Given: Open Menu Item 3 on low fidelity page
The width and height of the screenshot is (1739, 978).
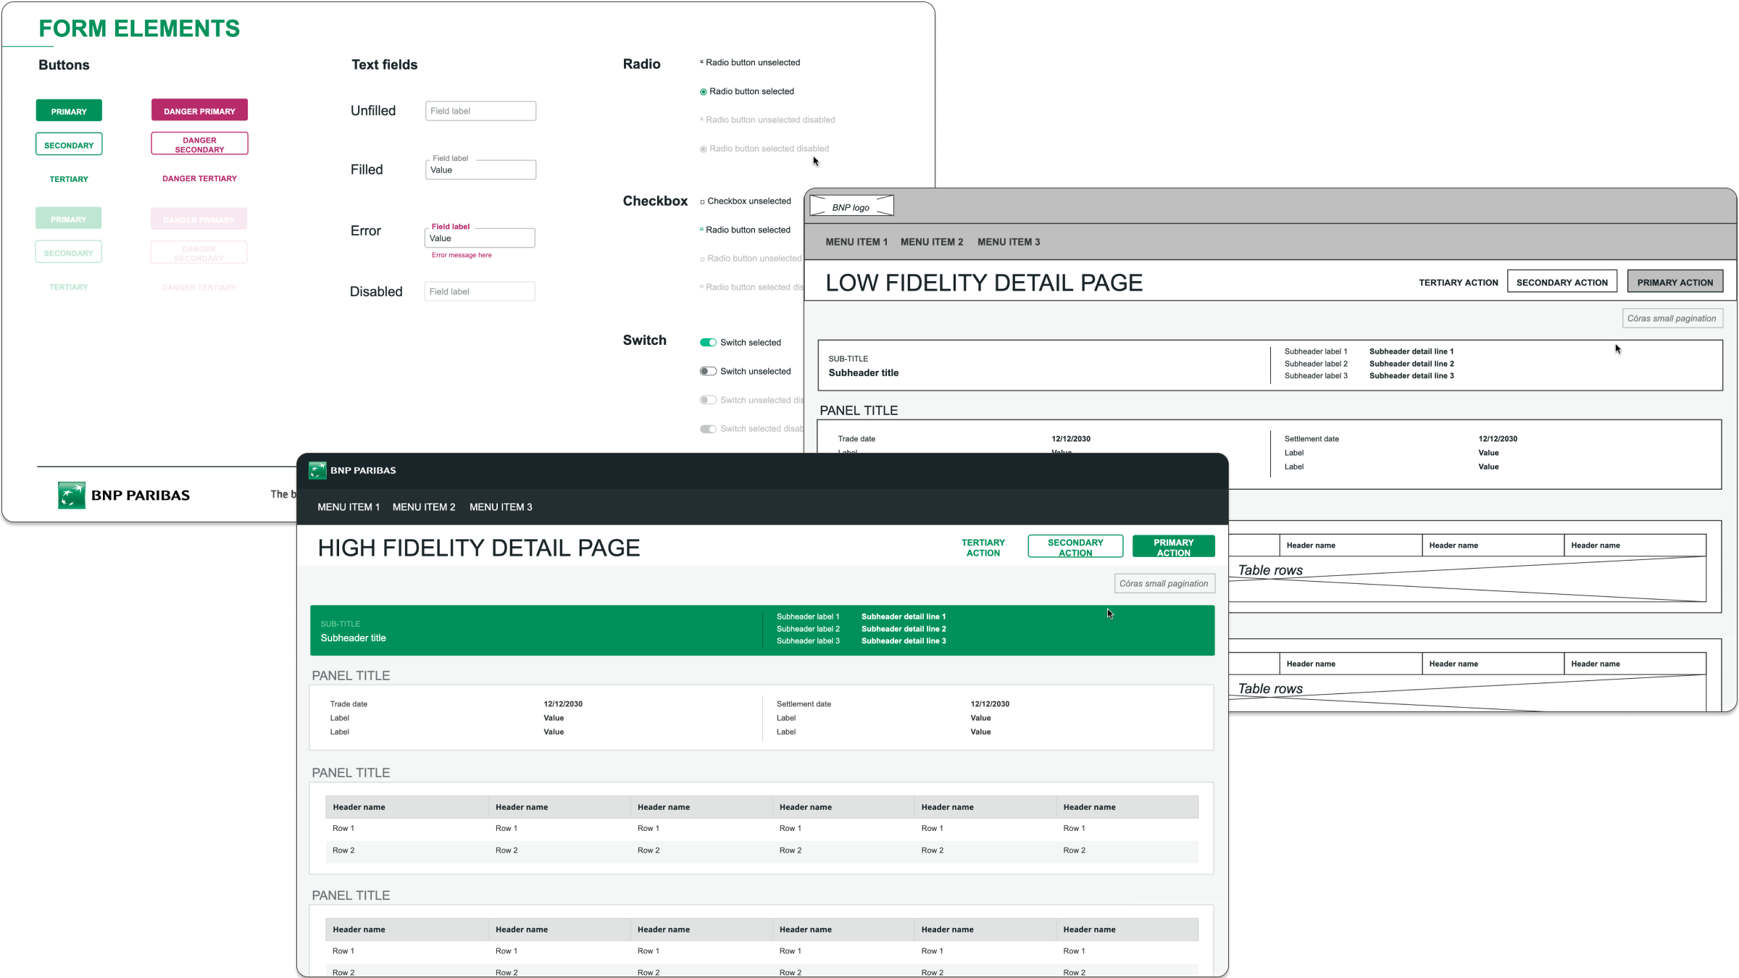Looking at the screenshot, I should coord(1009,242).
